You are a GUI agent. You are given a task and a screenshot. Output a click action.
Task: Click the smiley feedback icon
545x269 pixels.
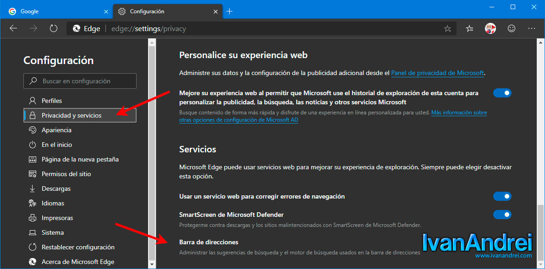pos(511,29)
